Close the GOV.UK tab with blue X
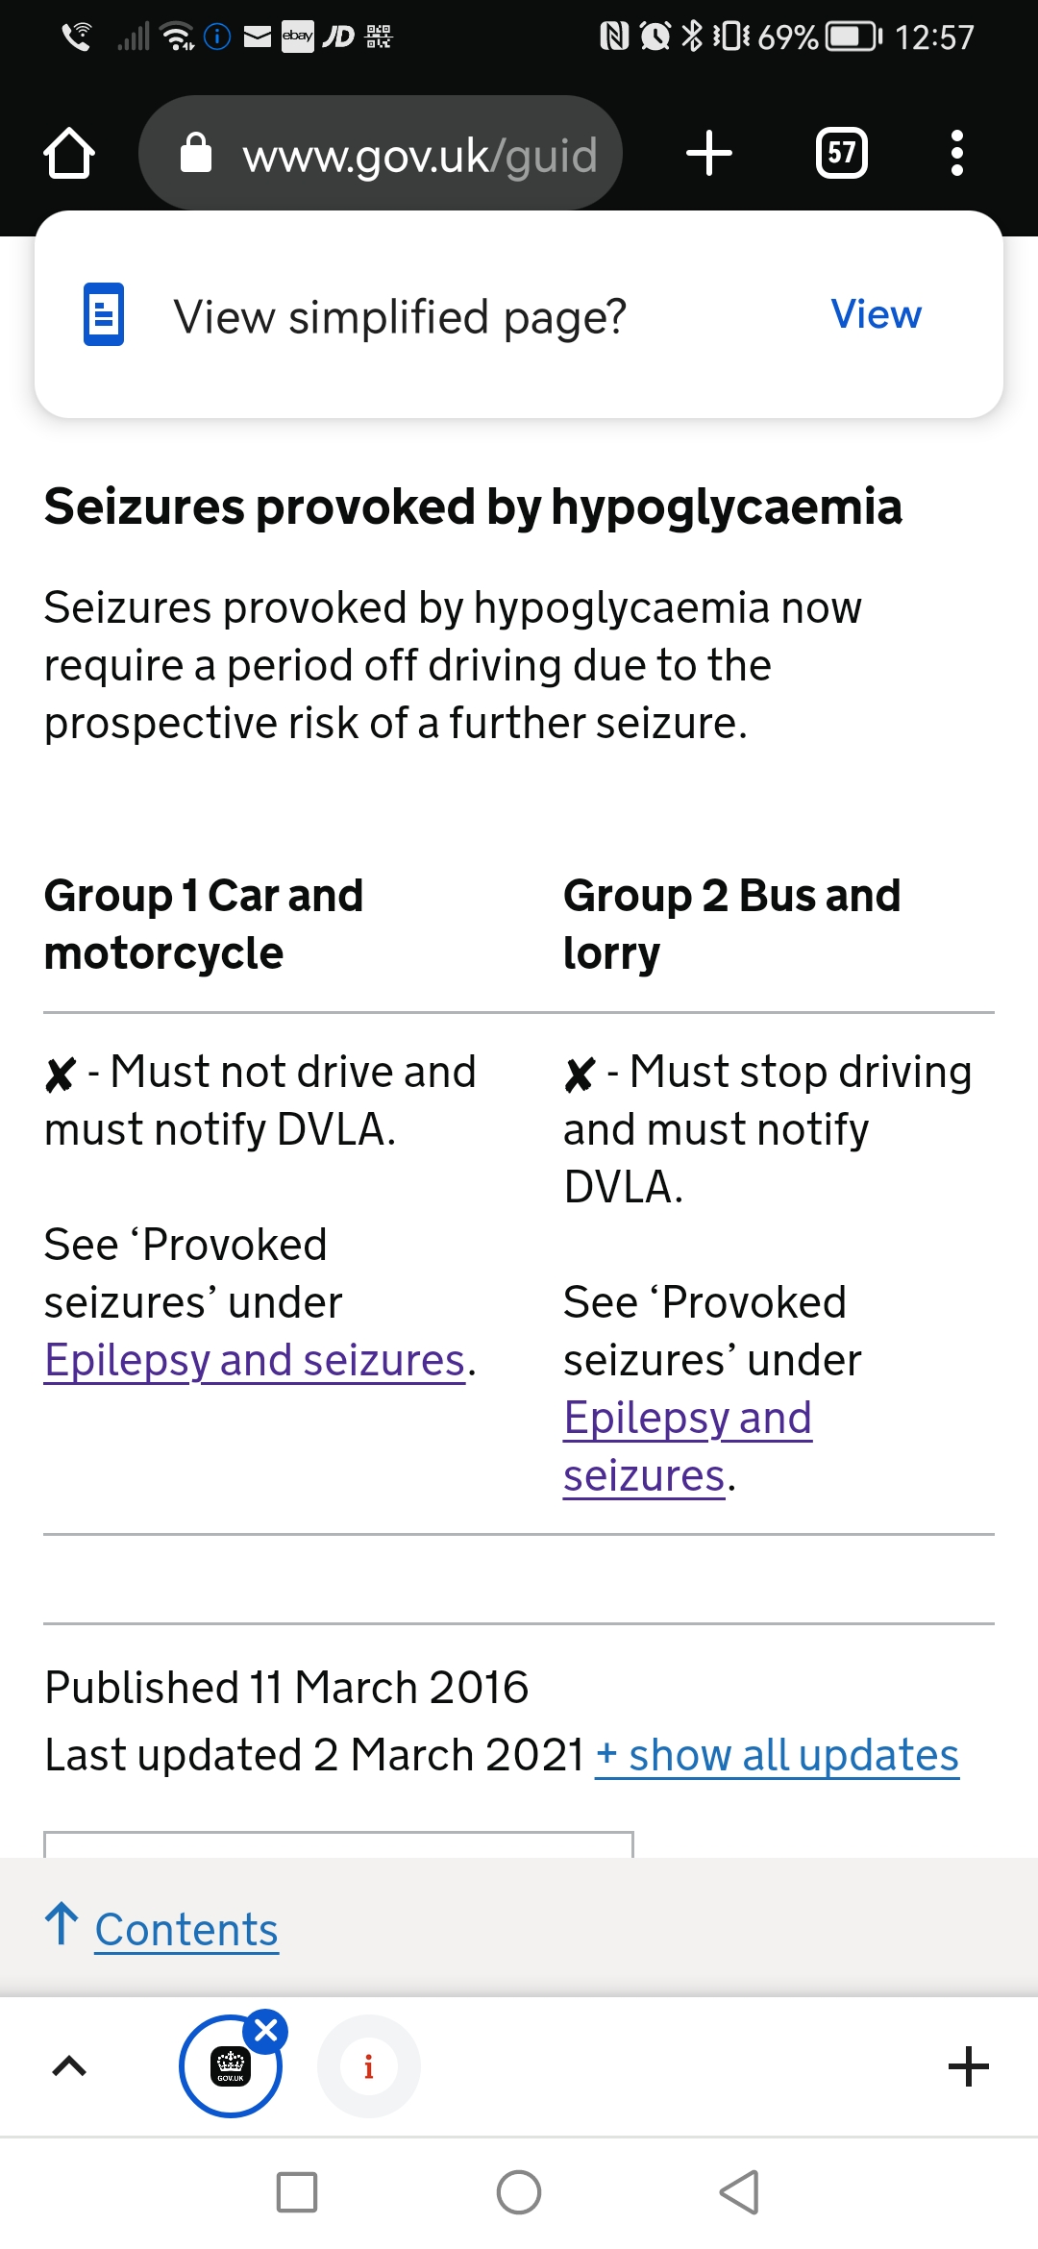 [x=266, y=2031]
